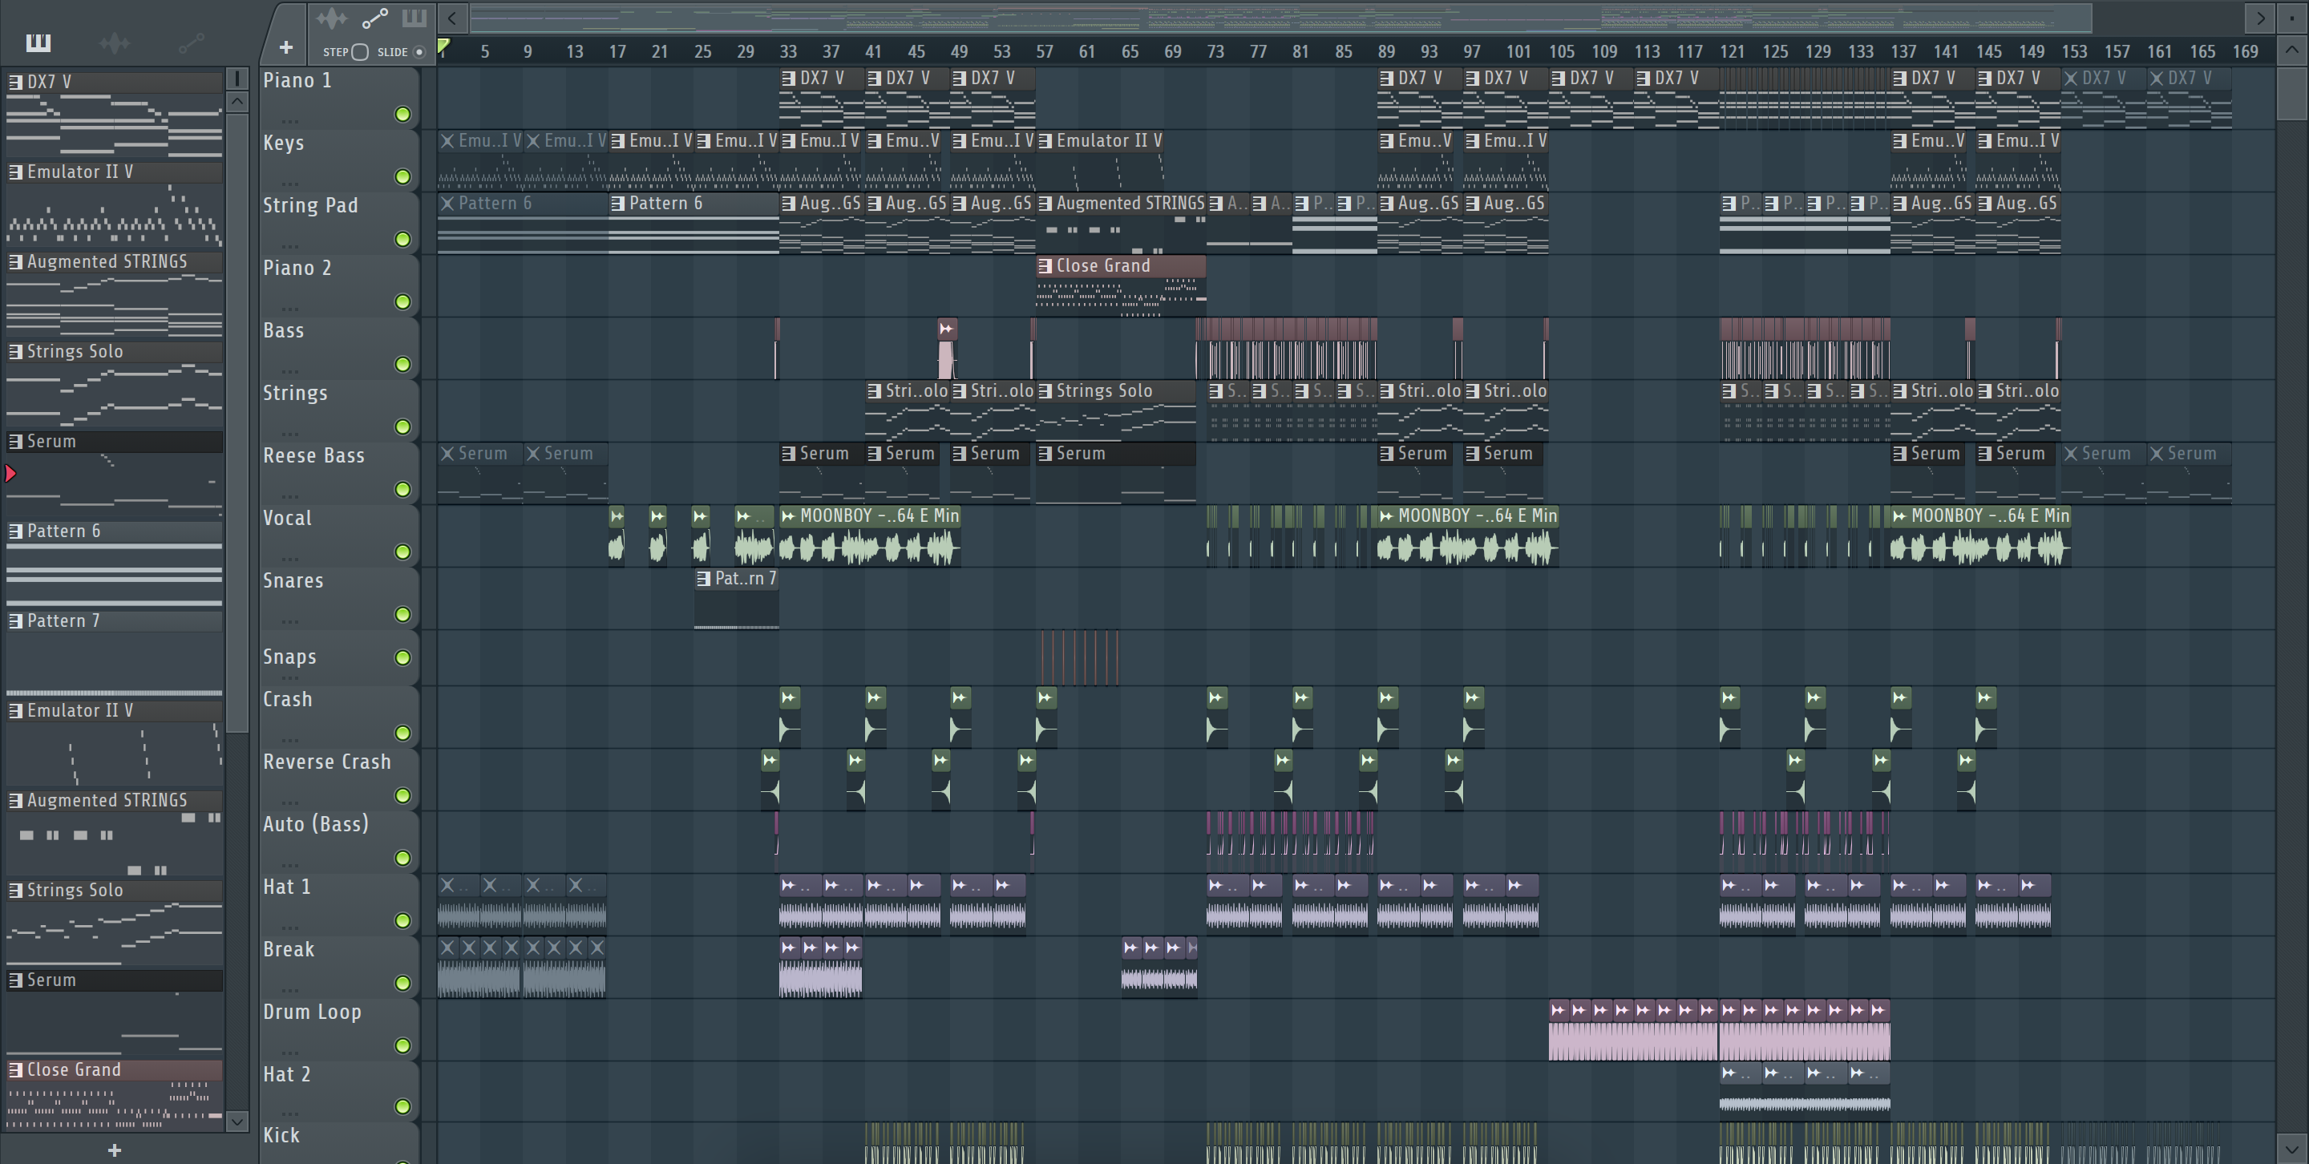The height and width of the screenshot is (1164, 2309).
Task: Click the Close Grand icon in picker
Action: click(15, 1069)
